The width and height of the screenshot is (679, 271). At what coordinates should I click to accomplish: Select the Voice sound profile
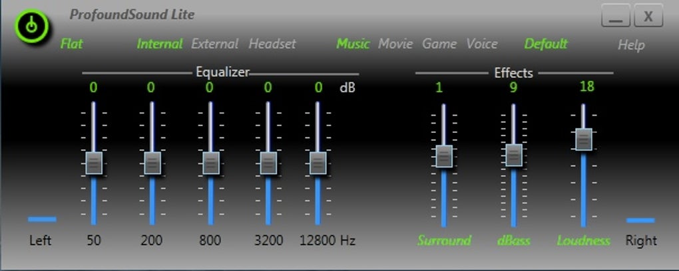[481, 44]
